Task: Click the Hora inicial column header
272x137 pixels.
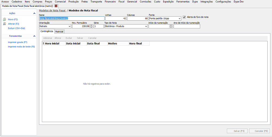Action: [x=55, y=43]
